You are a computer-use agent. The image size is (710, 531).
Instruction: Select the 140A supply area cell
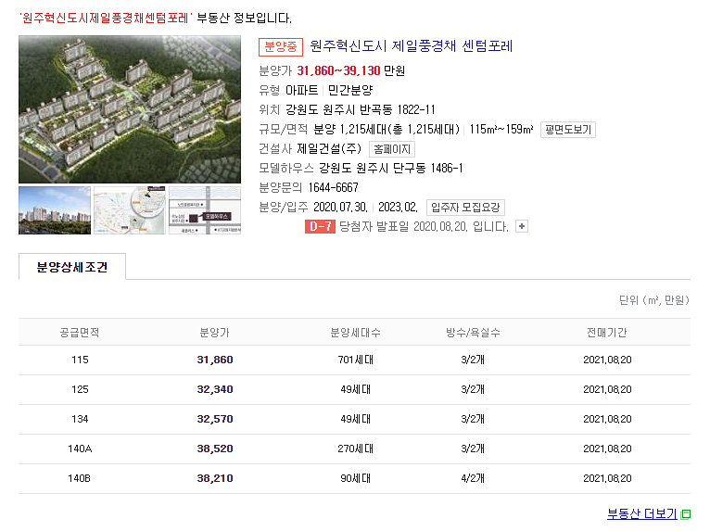click(80, 449)
